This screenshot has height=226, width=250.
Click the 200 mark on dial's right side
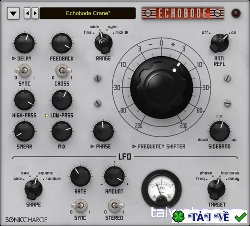click(x=183, y=126)
